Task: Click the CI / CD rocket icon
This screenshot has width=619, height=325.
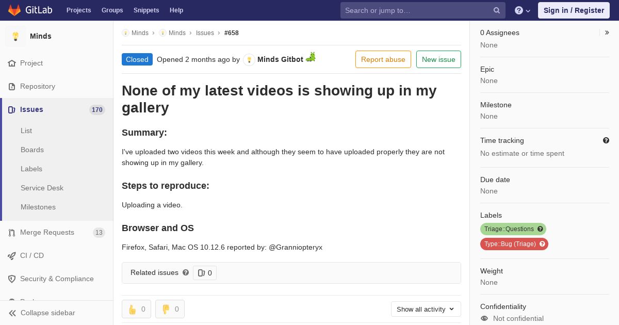Action: tap(12, 255)
